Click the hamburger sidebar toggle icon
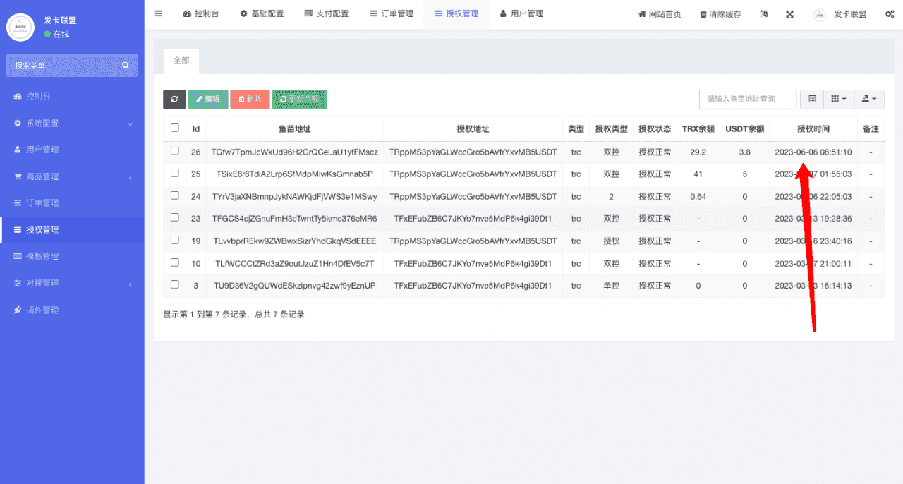903x484 pixels. point(158,14)
